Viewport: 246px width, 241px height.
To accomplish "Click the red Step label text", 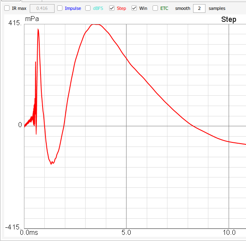I will click(x=121, y=8).
